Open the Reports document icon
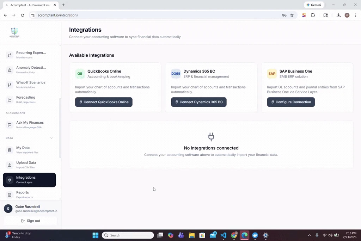The height and width of the screenshot is (241, 361). (10, 195)
